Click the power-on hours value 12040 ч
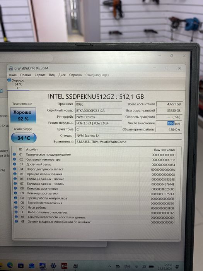Viewport: 203px width, 271px height. pyautogui.click(x=169, y=129)
